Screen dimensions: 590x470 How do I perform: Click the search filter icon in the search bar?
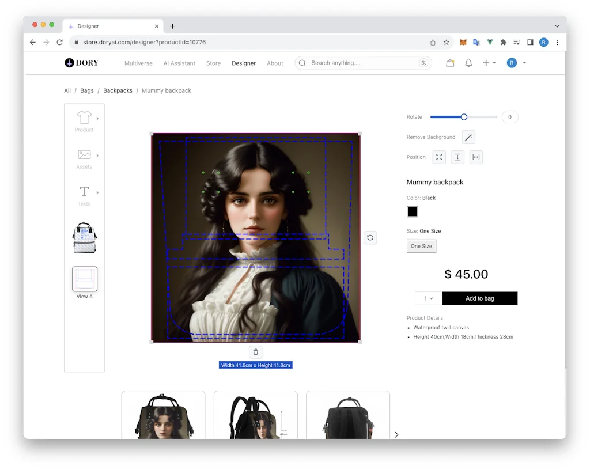(424, 63)
